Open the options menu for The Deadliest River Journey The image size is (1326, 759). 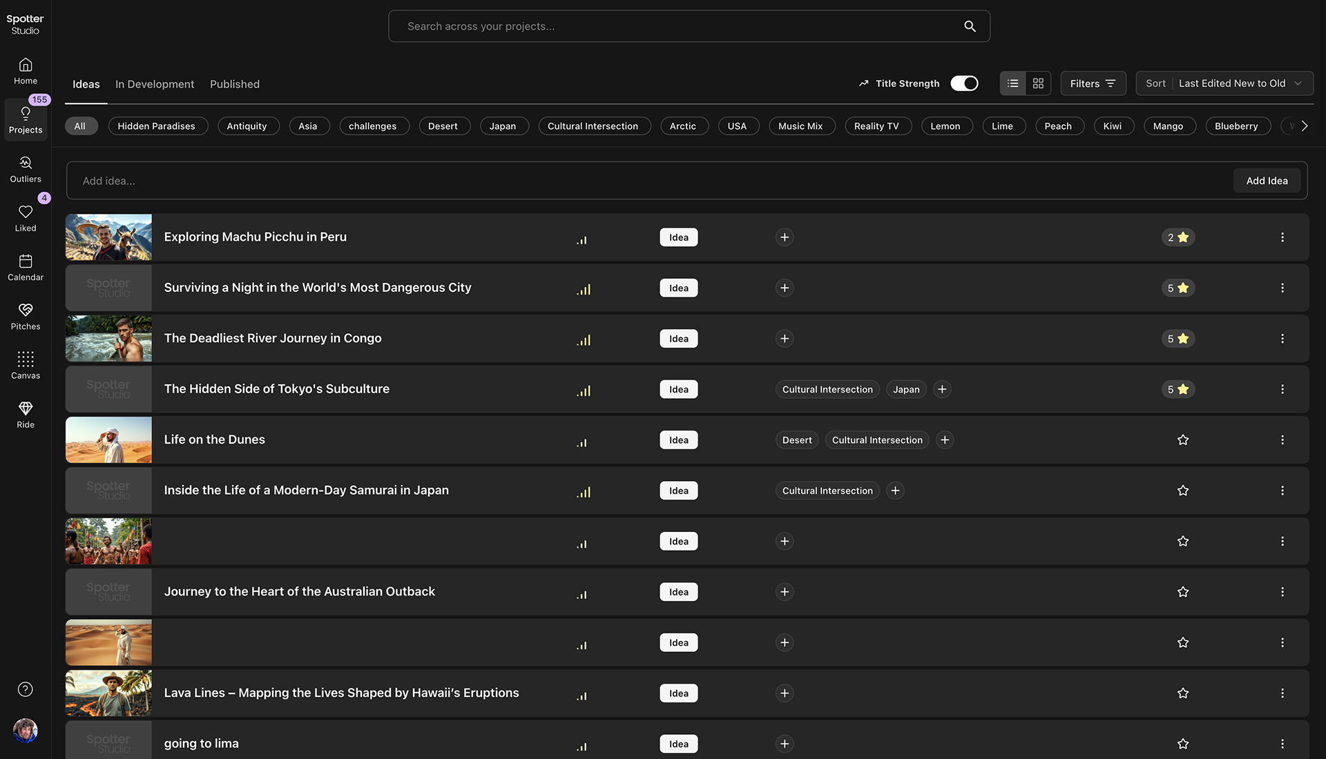tap(1282, 339)
